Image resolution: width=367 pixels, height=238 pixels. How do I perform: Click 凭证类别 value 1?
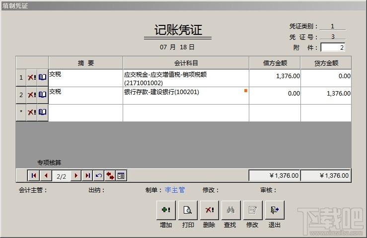tap(332, 26)
